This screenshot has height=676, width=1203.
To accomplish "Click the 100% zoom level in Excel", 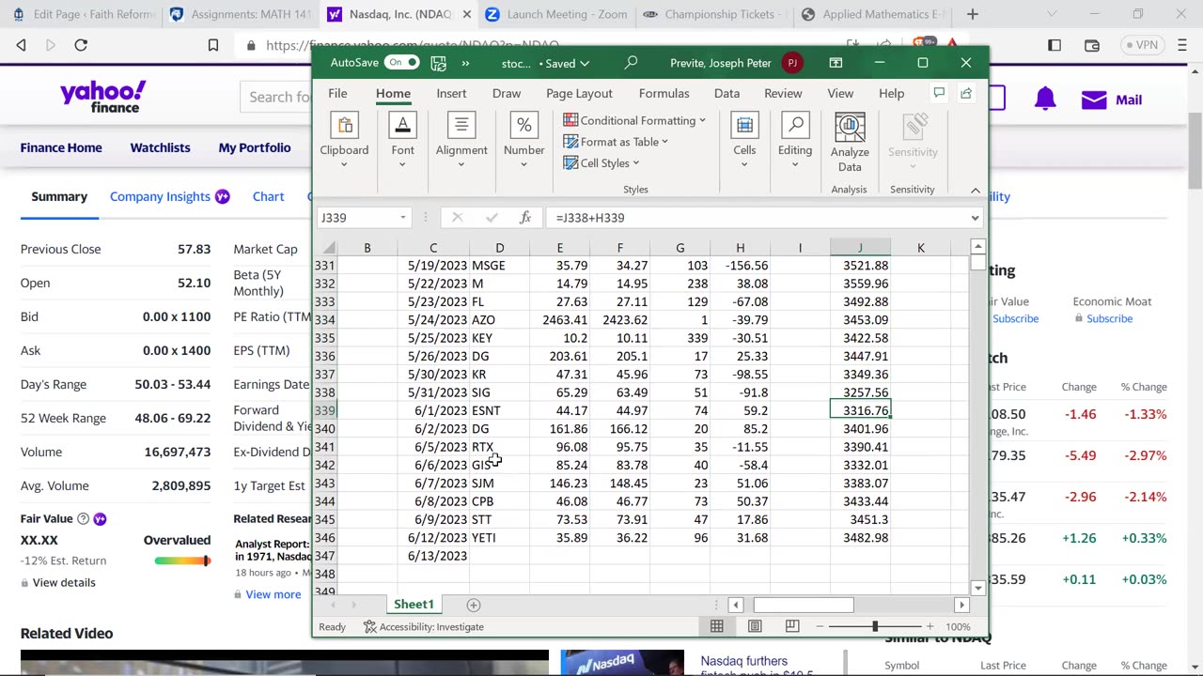I will click(x=958, y=626).
